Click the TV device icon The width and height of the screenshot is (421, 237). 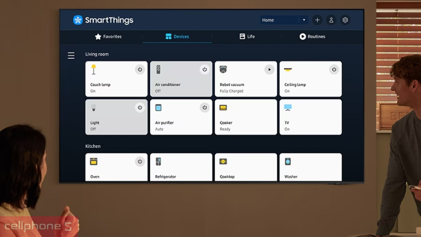[x=287, y=108]
